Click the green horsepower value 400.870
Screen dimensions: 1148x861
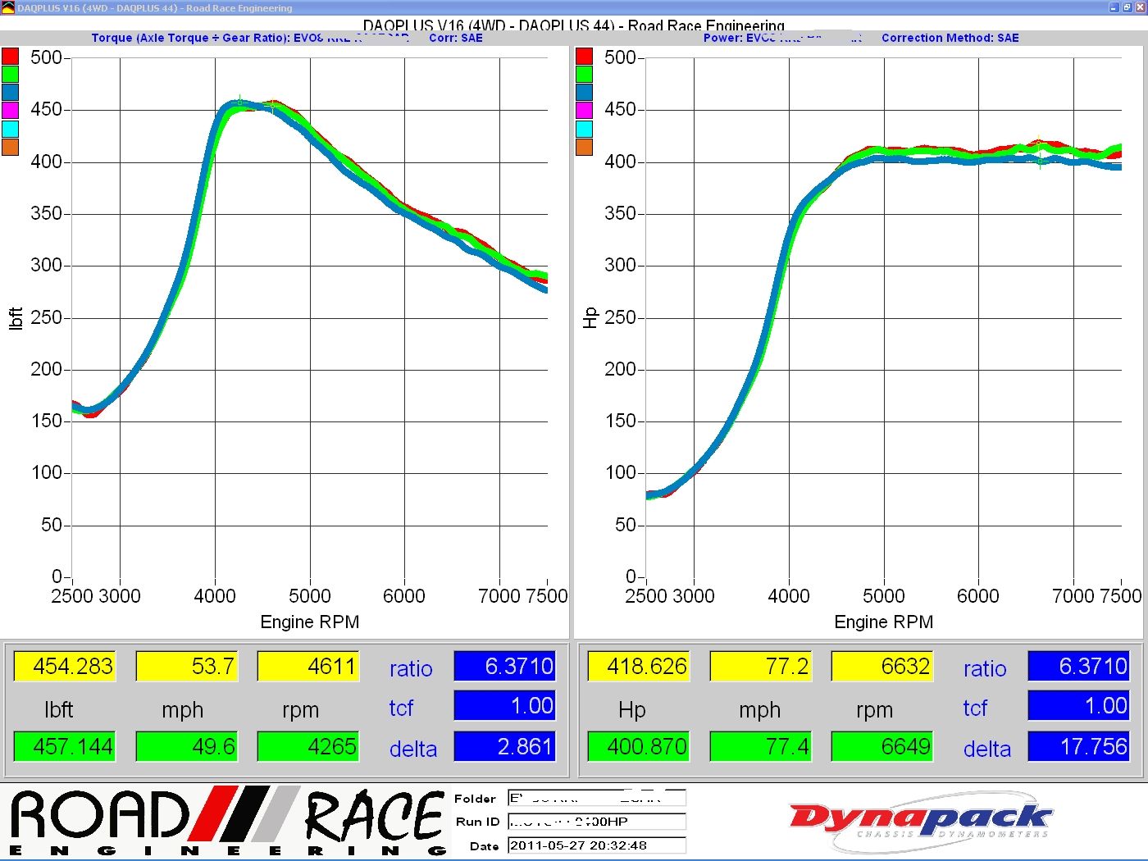(x=639, y=746)
